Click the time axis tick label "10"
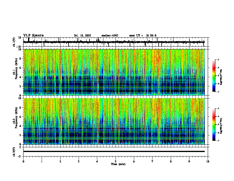 point(208,161)
